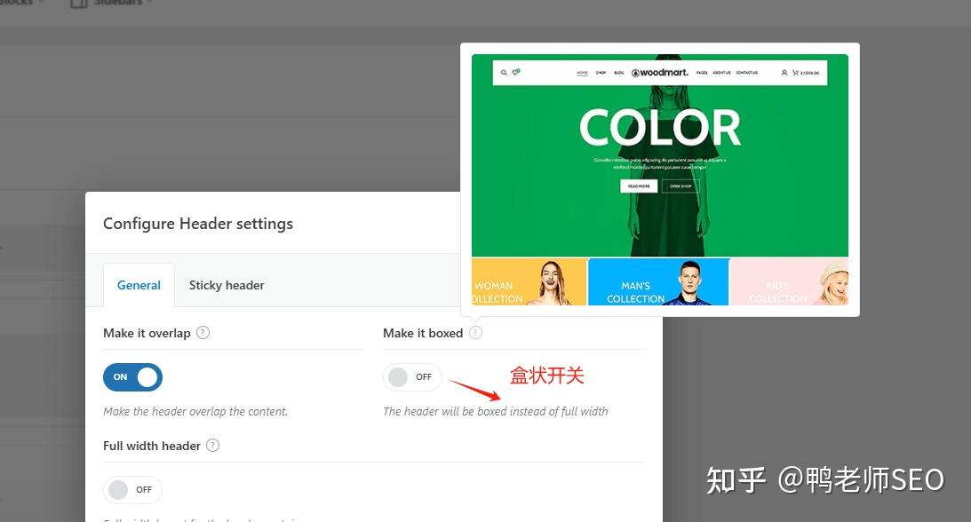Open the wishlist heart icon in the preview header
The image size is (971, 522).
tap(515, 71)
